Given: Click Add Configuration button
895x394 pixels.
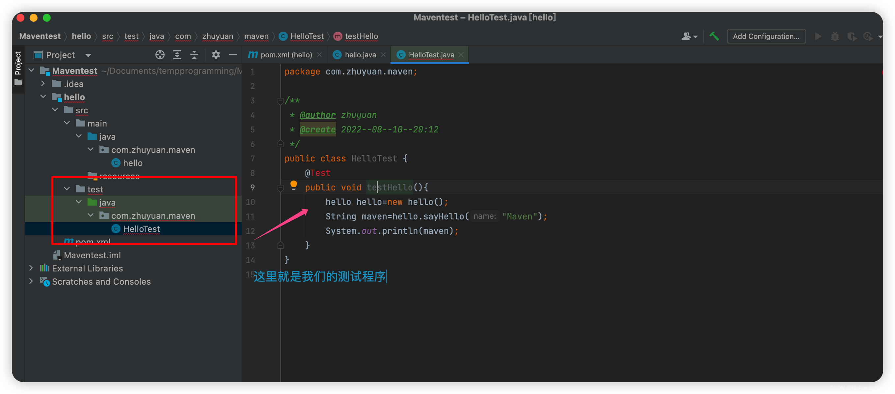Looking at the screenshot, I should coord(766,36).
